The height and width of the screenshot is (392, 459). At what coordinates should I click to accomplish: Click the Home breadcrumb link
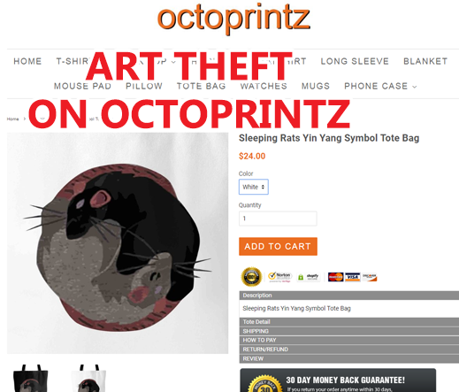(12, 119)
